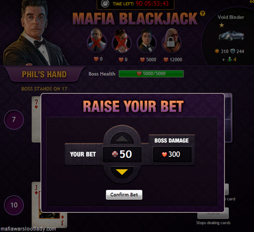Image resolution: width=254 pixels, height=232 pixels.
Task: Click the seven of hearts card
Action: (x=36, y=119)
